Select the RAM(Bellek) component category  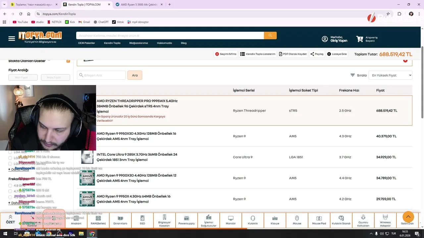point(98,220)
